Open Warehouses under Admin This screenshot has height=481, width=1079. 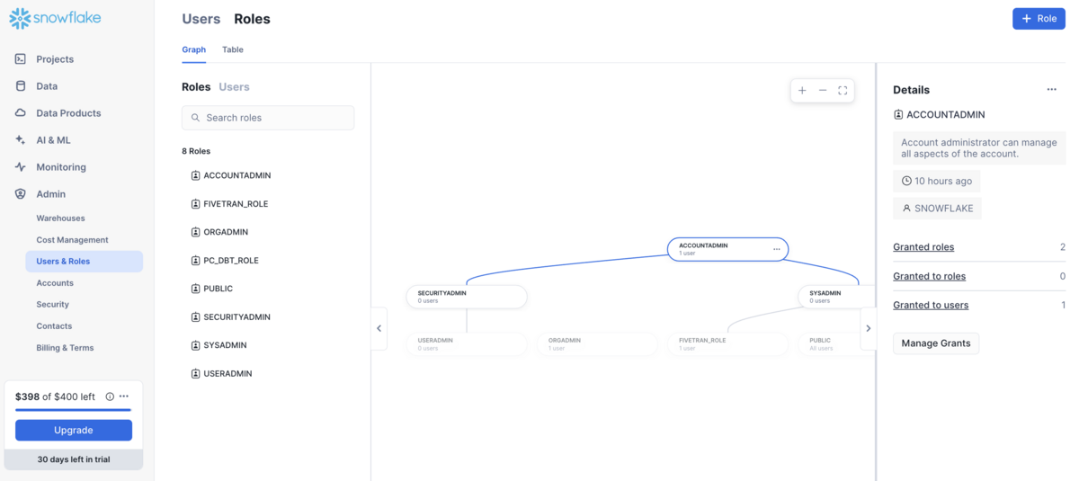[60, 218]
